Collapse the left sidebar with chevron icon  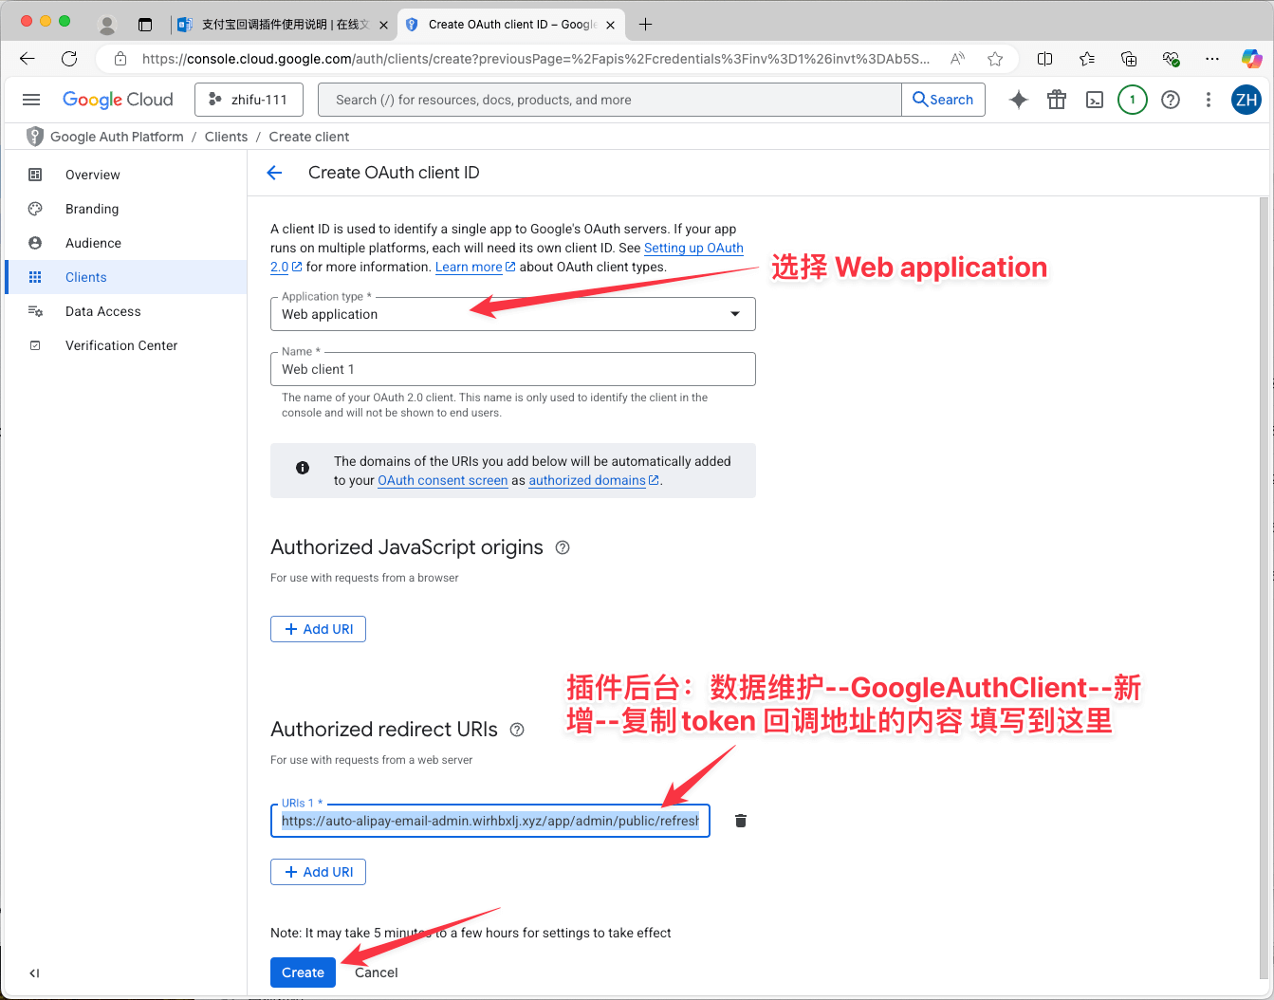(34, 972)
